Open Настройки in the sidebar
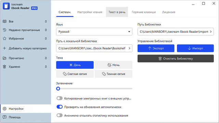 [x=26, y=109]
